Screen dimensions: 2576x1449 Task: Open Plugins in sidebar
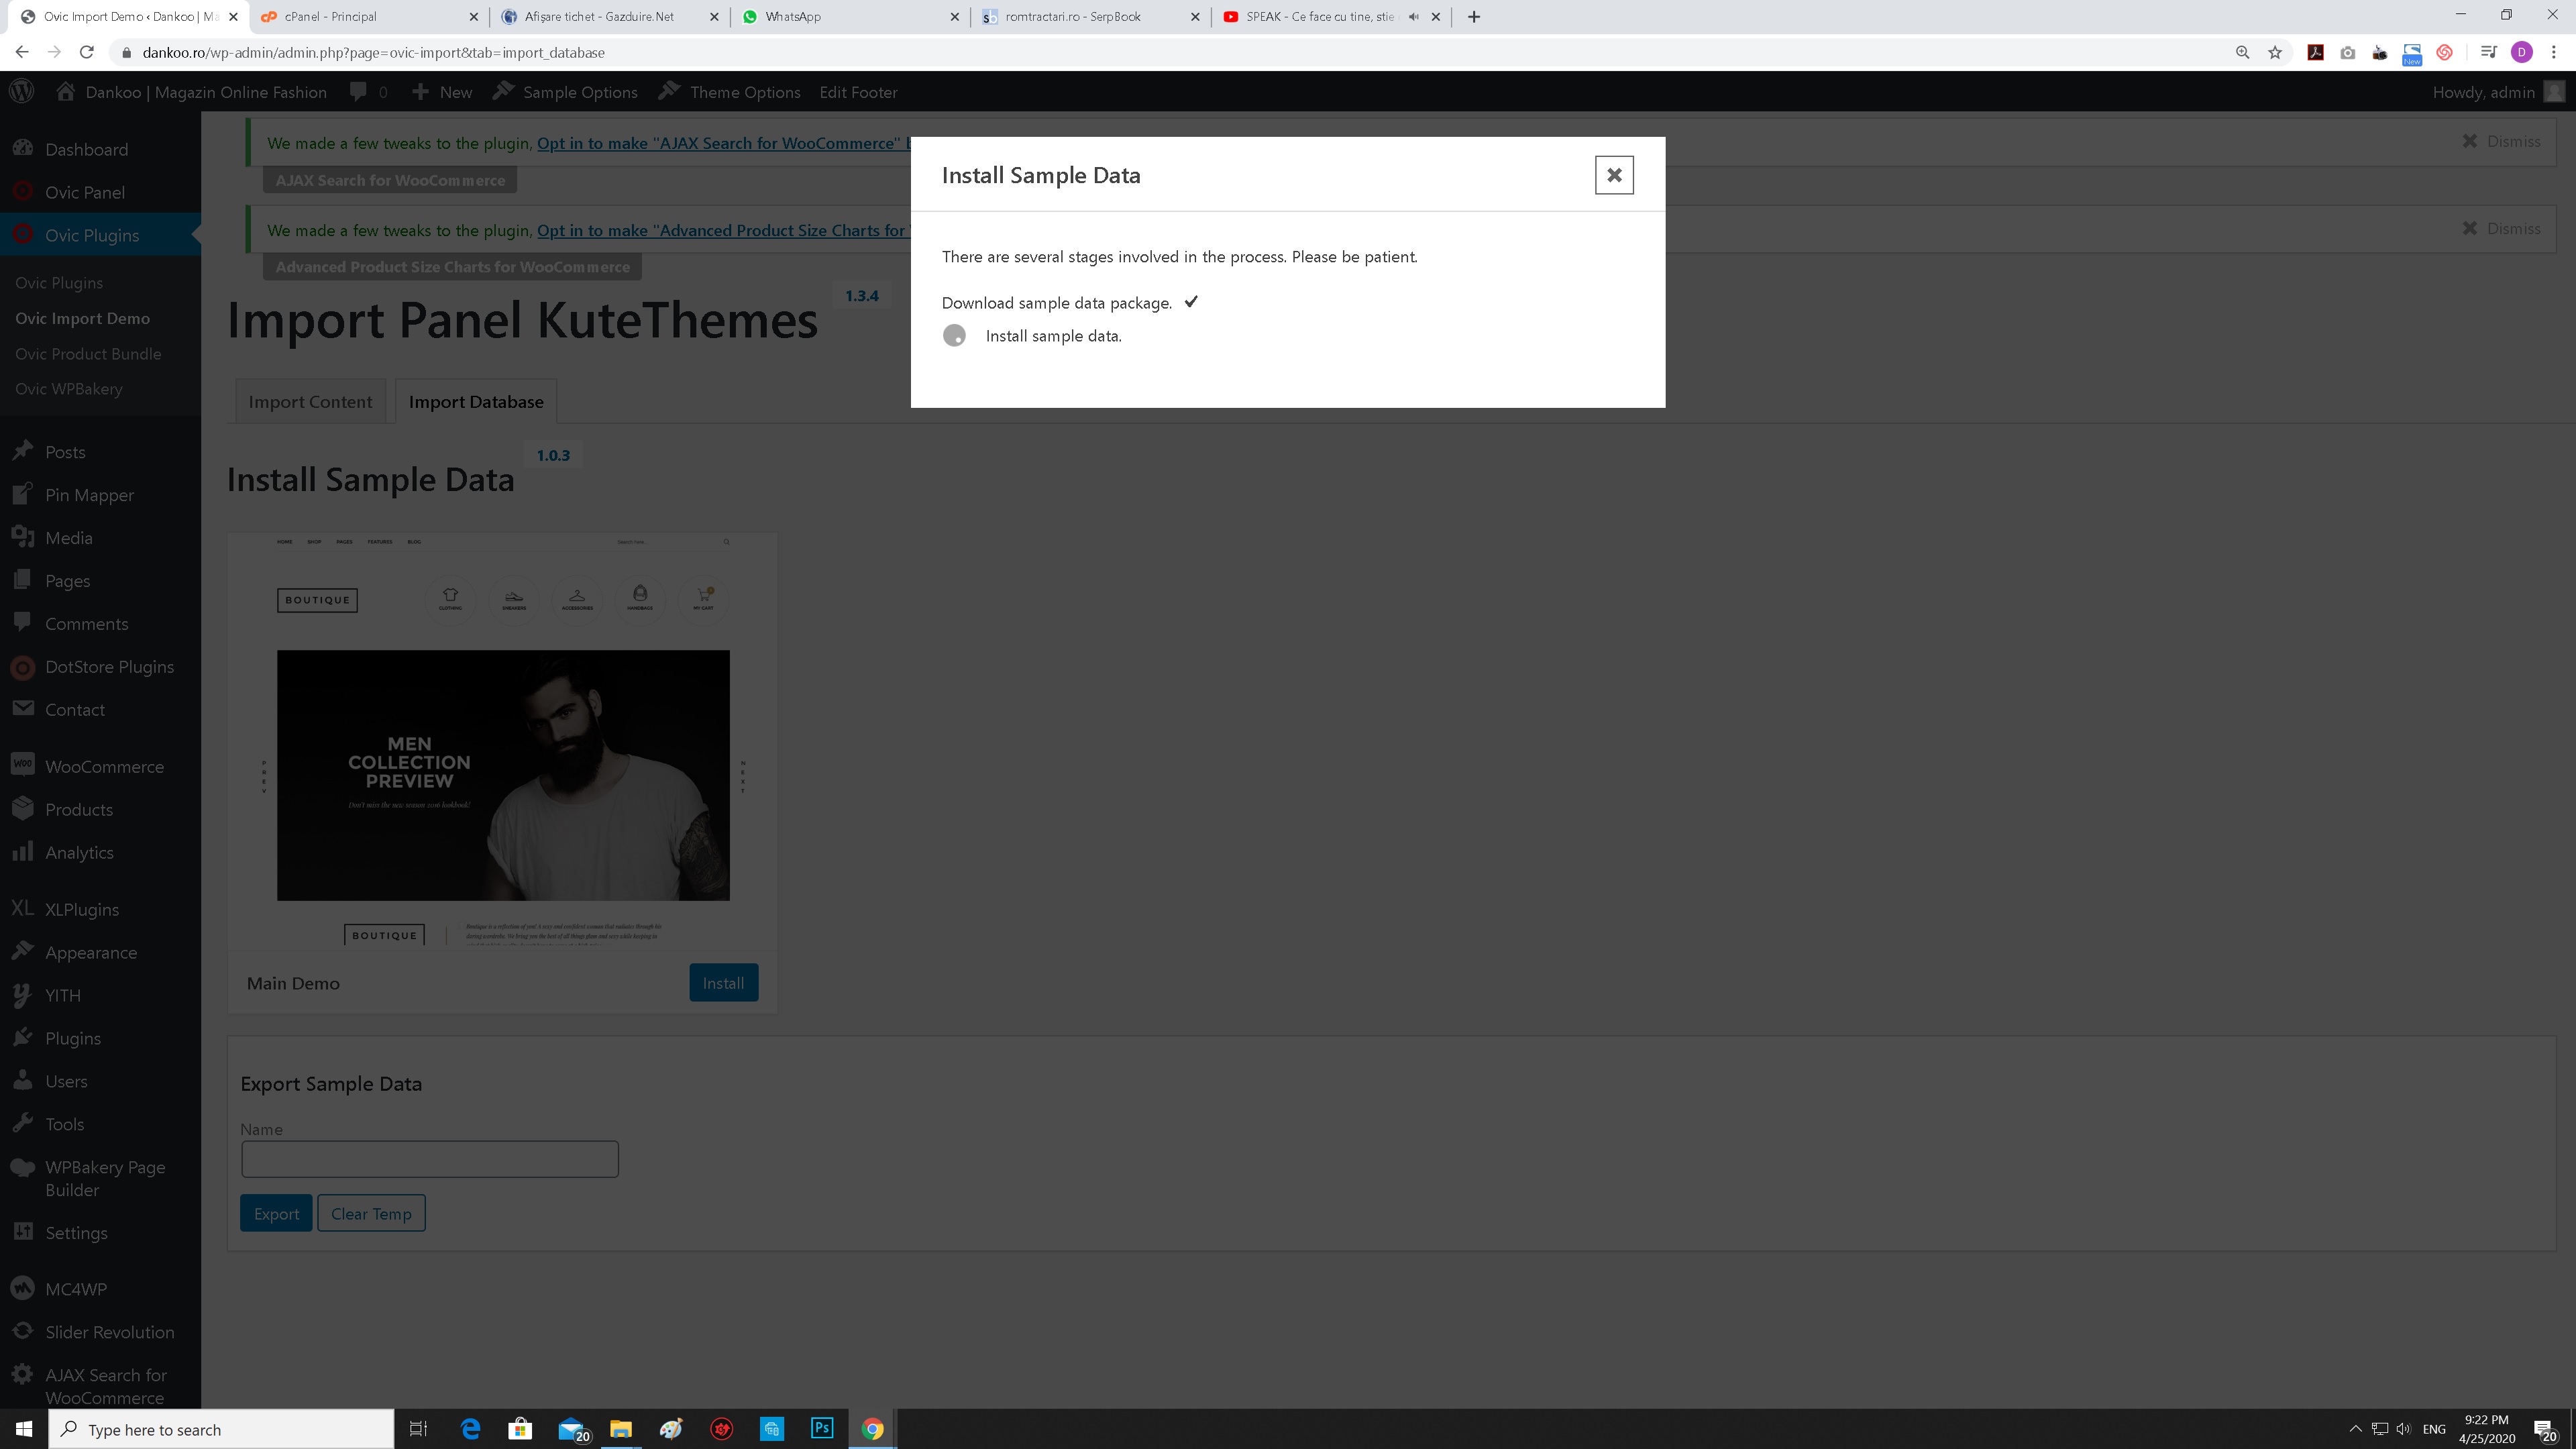100,1039
